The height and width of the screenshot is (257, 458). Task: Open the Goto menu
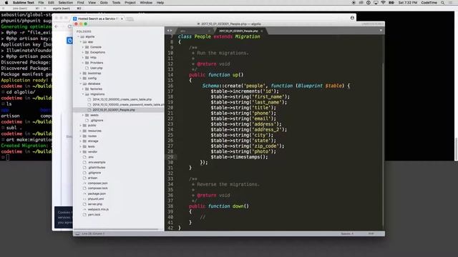click(x=104, y=3)
